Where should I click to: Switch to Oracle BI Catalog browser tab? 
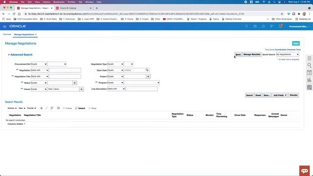[74, 8]
